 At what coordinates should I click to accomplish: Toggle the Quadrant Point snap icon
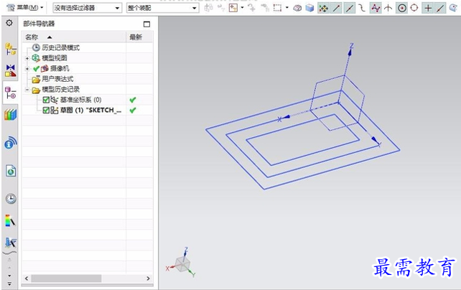tap(414, 8)
